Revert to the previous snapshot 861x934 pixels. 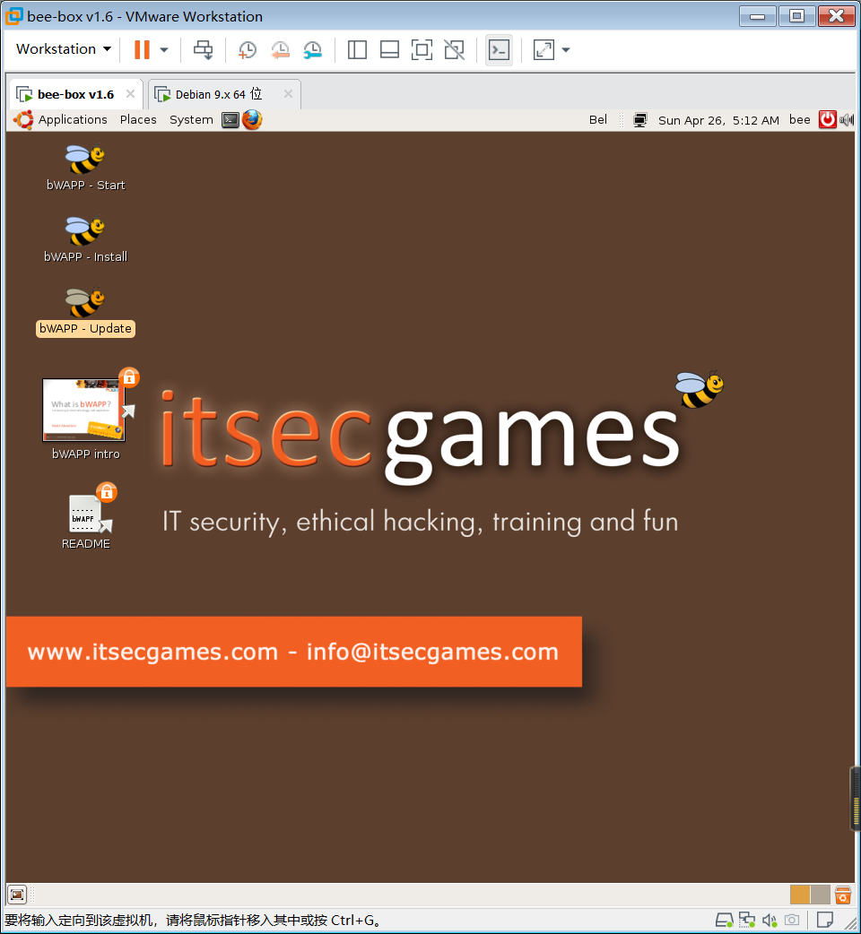point(280,50)
